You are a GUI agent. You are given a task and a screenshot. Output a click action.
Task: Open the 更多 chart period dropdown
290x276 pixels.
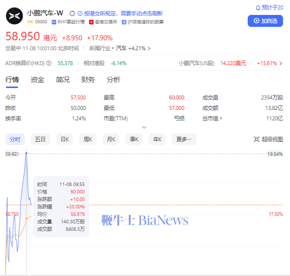pos(184,139)
